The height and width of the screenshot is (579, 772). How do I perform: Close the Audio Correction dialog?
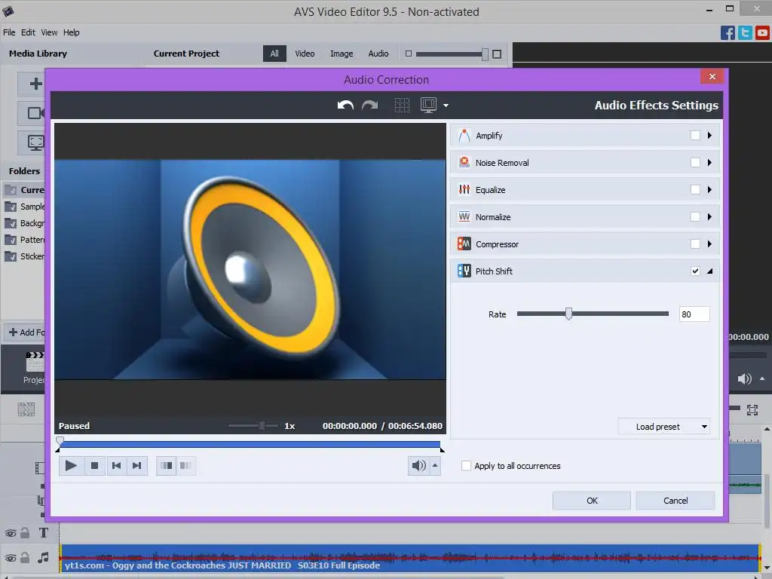coord(712,76)
